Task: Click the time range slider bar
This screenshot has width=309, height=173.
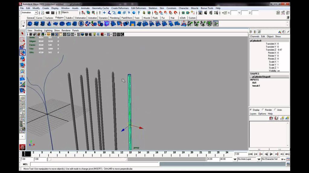Action: (88, 159)
